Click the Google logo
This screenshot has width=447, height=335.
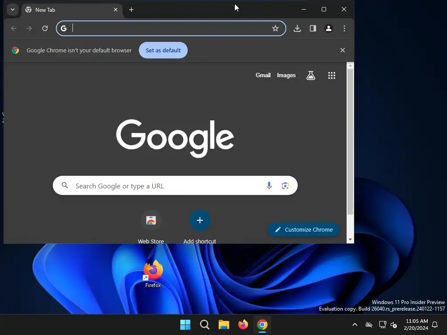coord(175,138)
